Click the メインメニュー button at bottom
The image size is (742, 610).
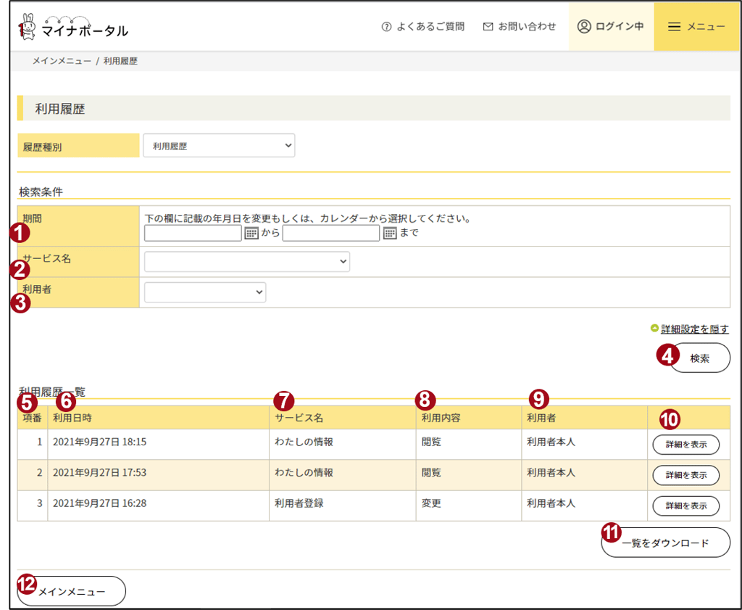point(71,591)
